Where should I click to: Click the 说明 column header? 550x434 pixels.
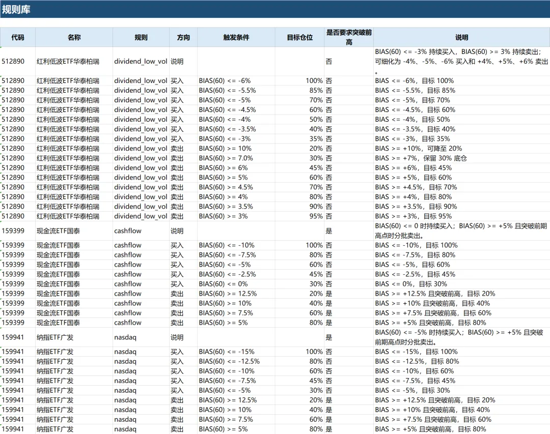tap(461, 37)
